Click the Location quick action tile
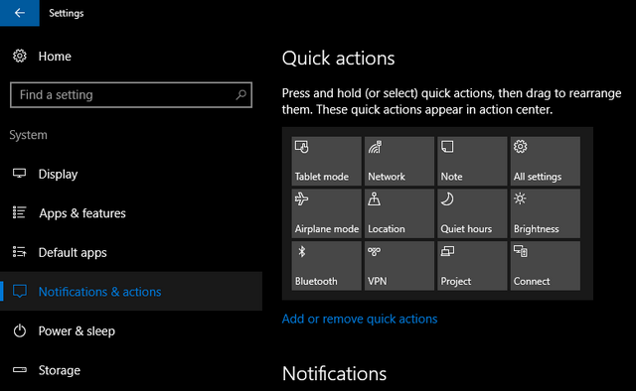Viewport: 636px width, 391px height. coord(399,213)
